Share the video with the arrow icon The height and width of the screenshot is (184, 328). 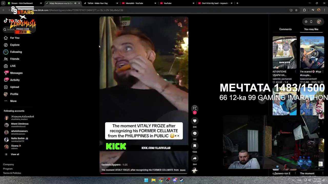[195, 158]
